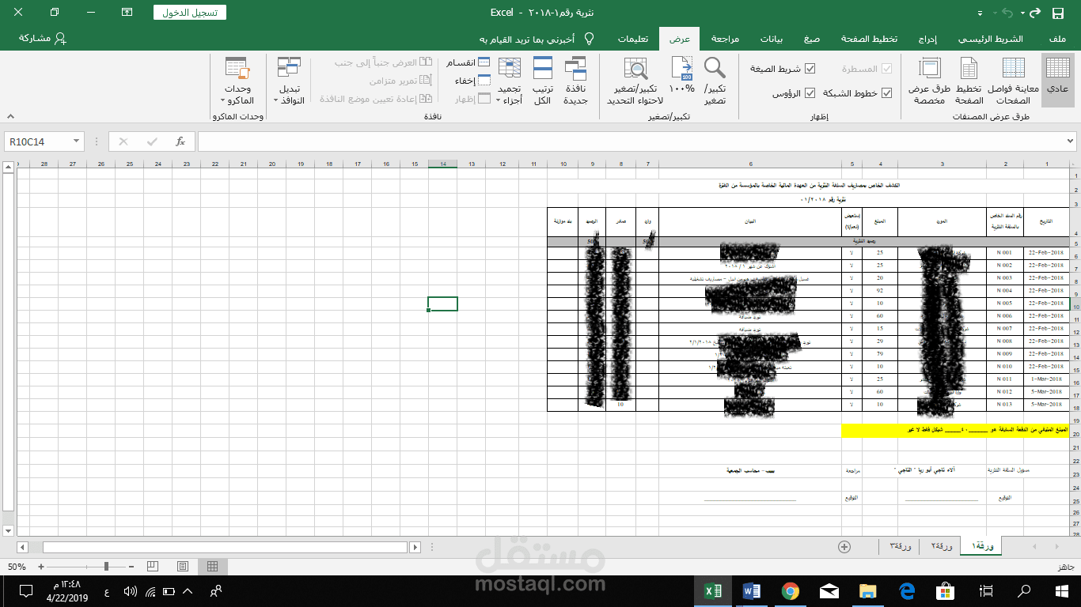Expand the formula bar with chevron

click(1071, 141)
